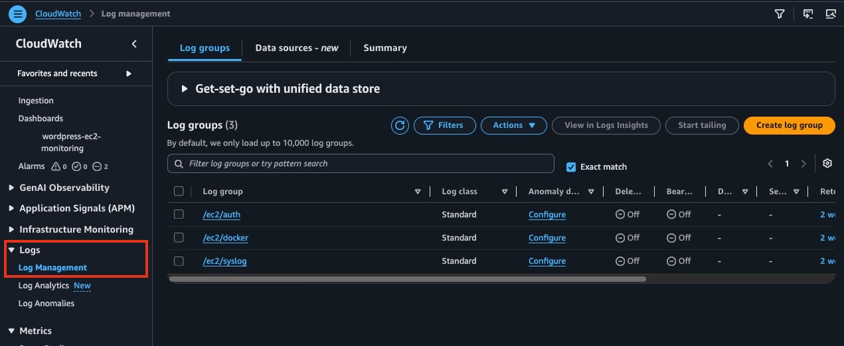Click the horizontal table scrollbar
The height and width of the screenshot is (346, 844).
pos(408,280)
